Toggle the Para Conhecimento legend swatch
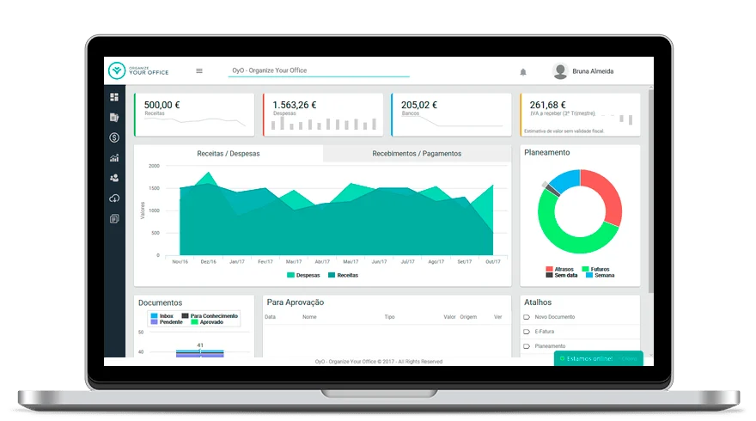This screenshot has width=756, height=421. [186, 316]
